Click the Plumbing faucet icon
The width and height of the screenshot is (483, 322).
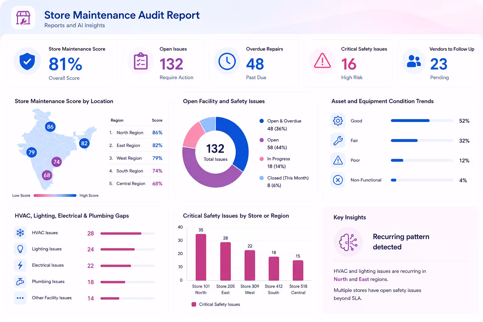[x=20, y=282]
